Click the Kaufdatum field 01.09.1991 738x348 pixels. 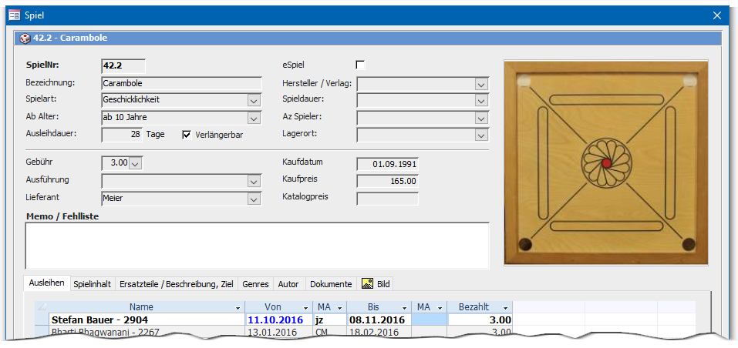(387, 165)
